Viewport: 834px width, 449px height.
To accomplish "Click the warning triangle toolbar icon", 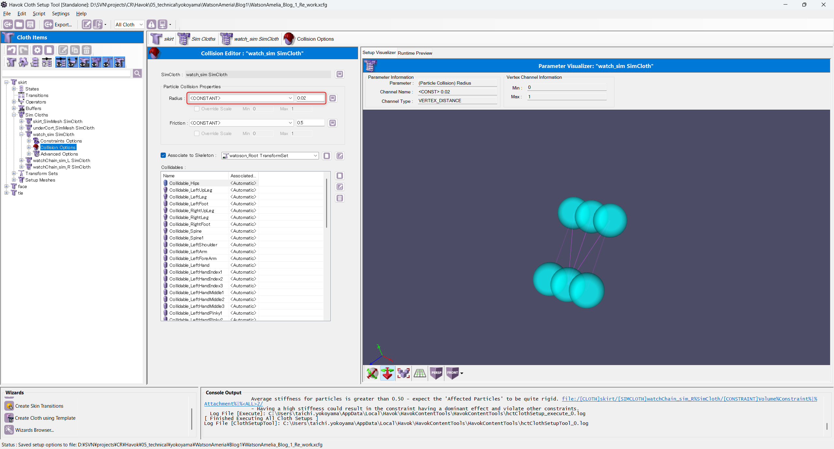I will pyautogui.click(x=151, y=24).
